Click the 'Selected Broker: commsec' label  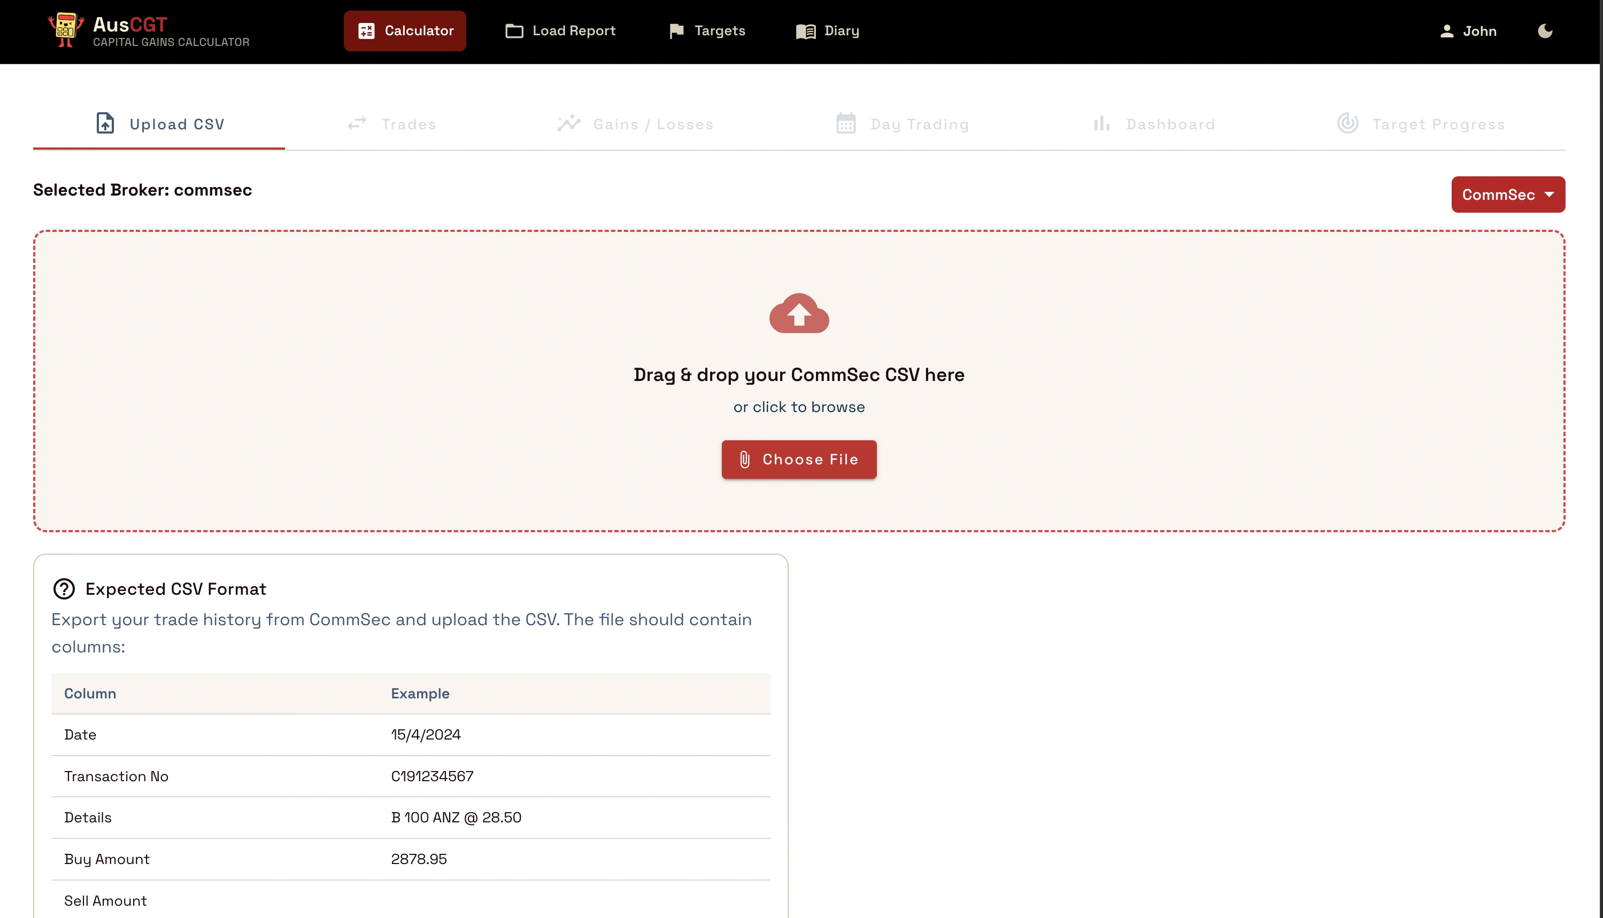(143, 190)
